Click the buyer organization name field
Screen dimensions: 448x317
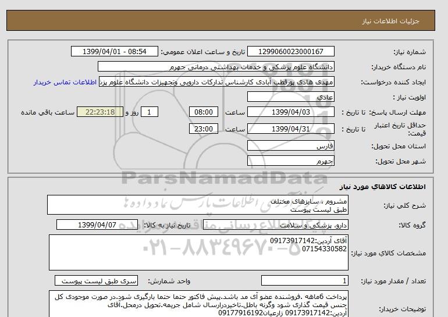click(216, 66)
